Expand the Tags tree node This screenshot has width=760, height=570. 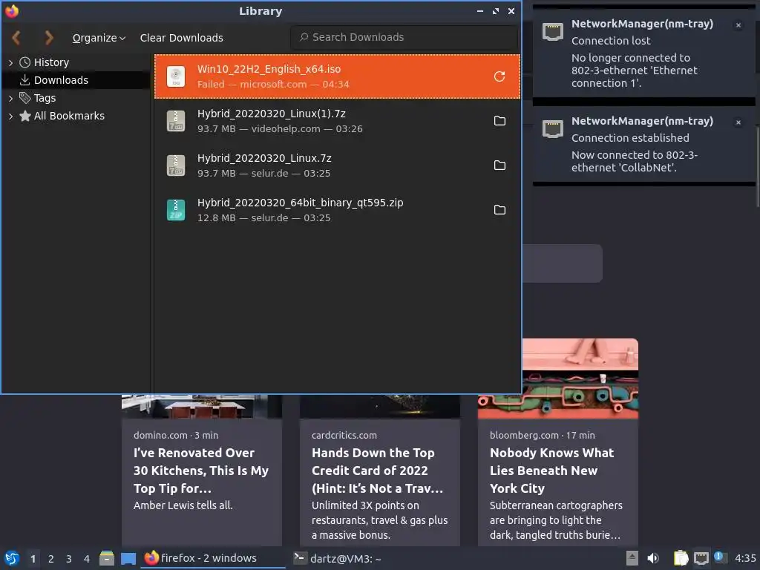(10, 99)
